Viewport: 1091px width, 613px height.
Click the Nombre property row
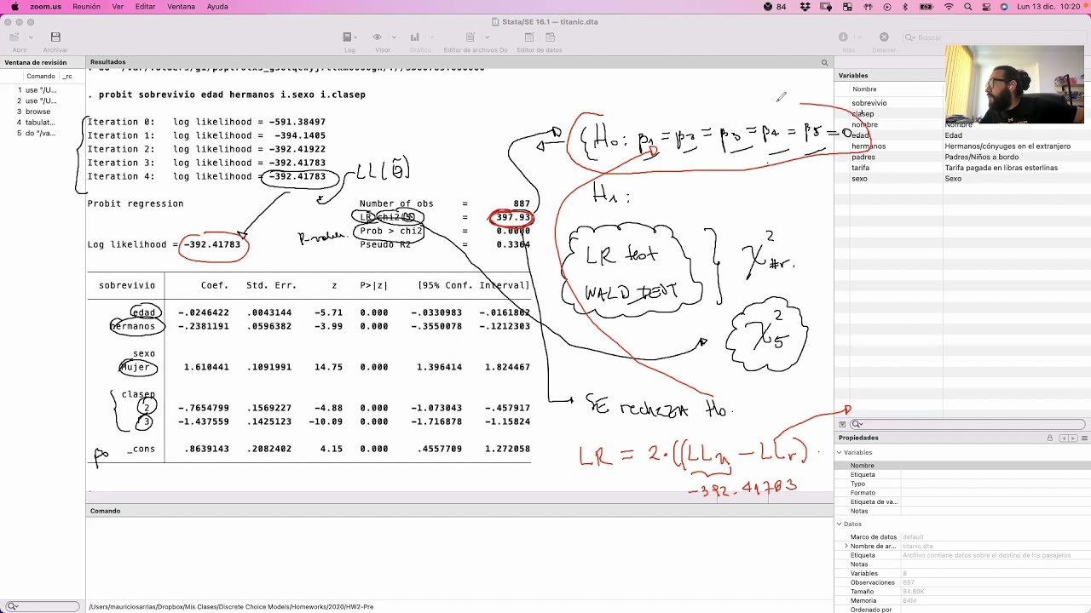click(963, 466)
